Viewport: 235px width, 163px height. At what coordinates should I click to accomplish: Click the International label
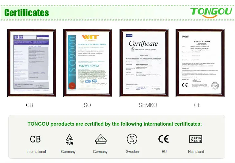tap(36, 152)
